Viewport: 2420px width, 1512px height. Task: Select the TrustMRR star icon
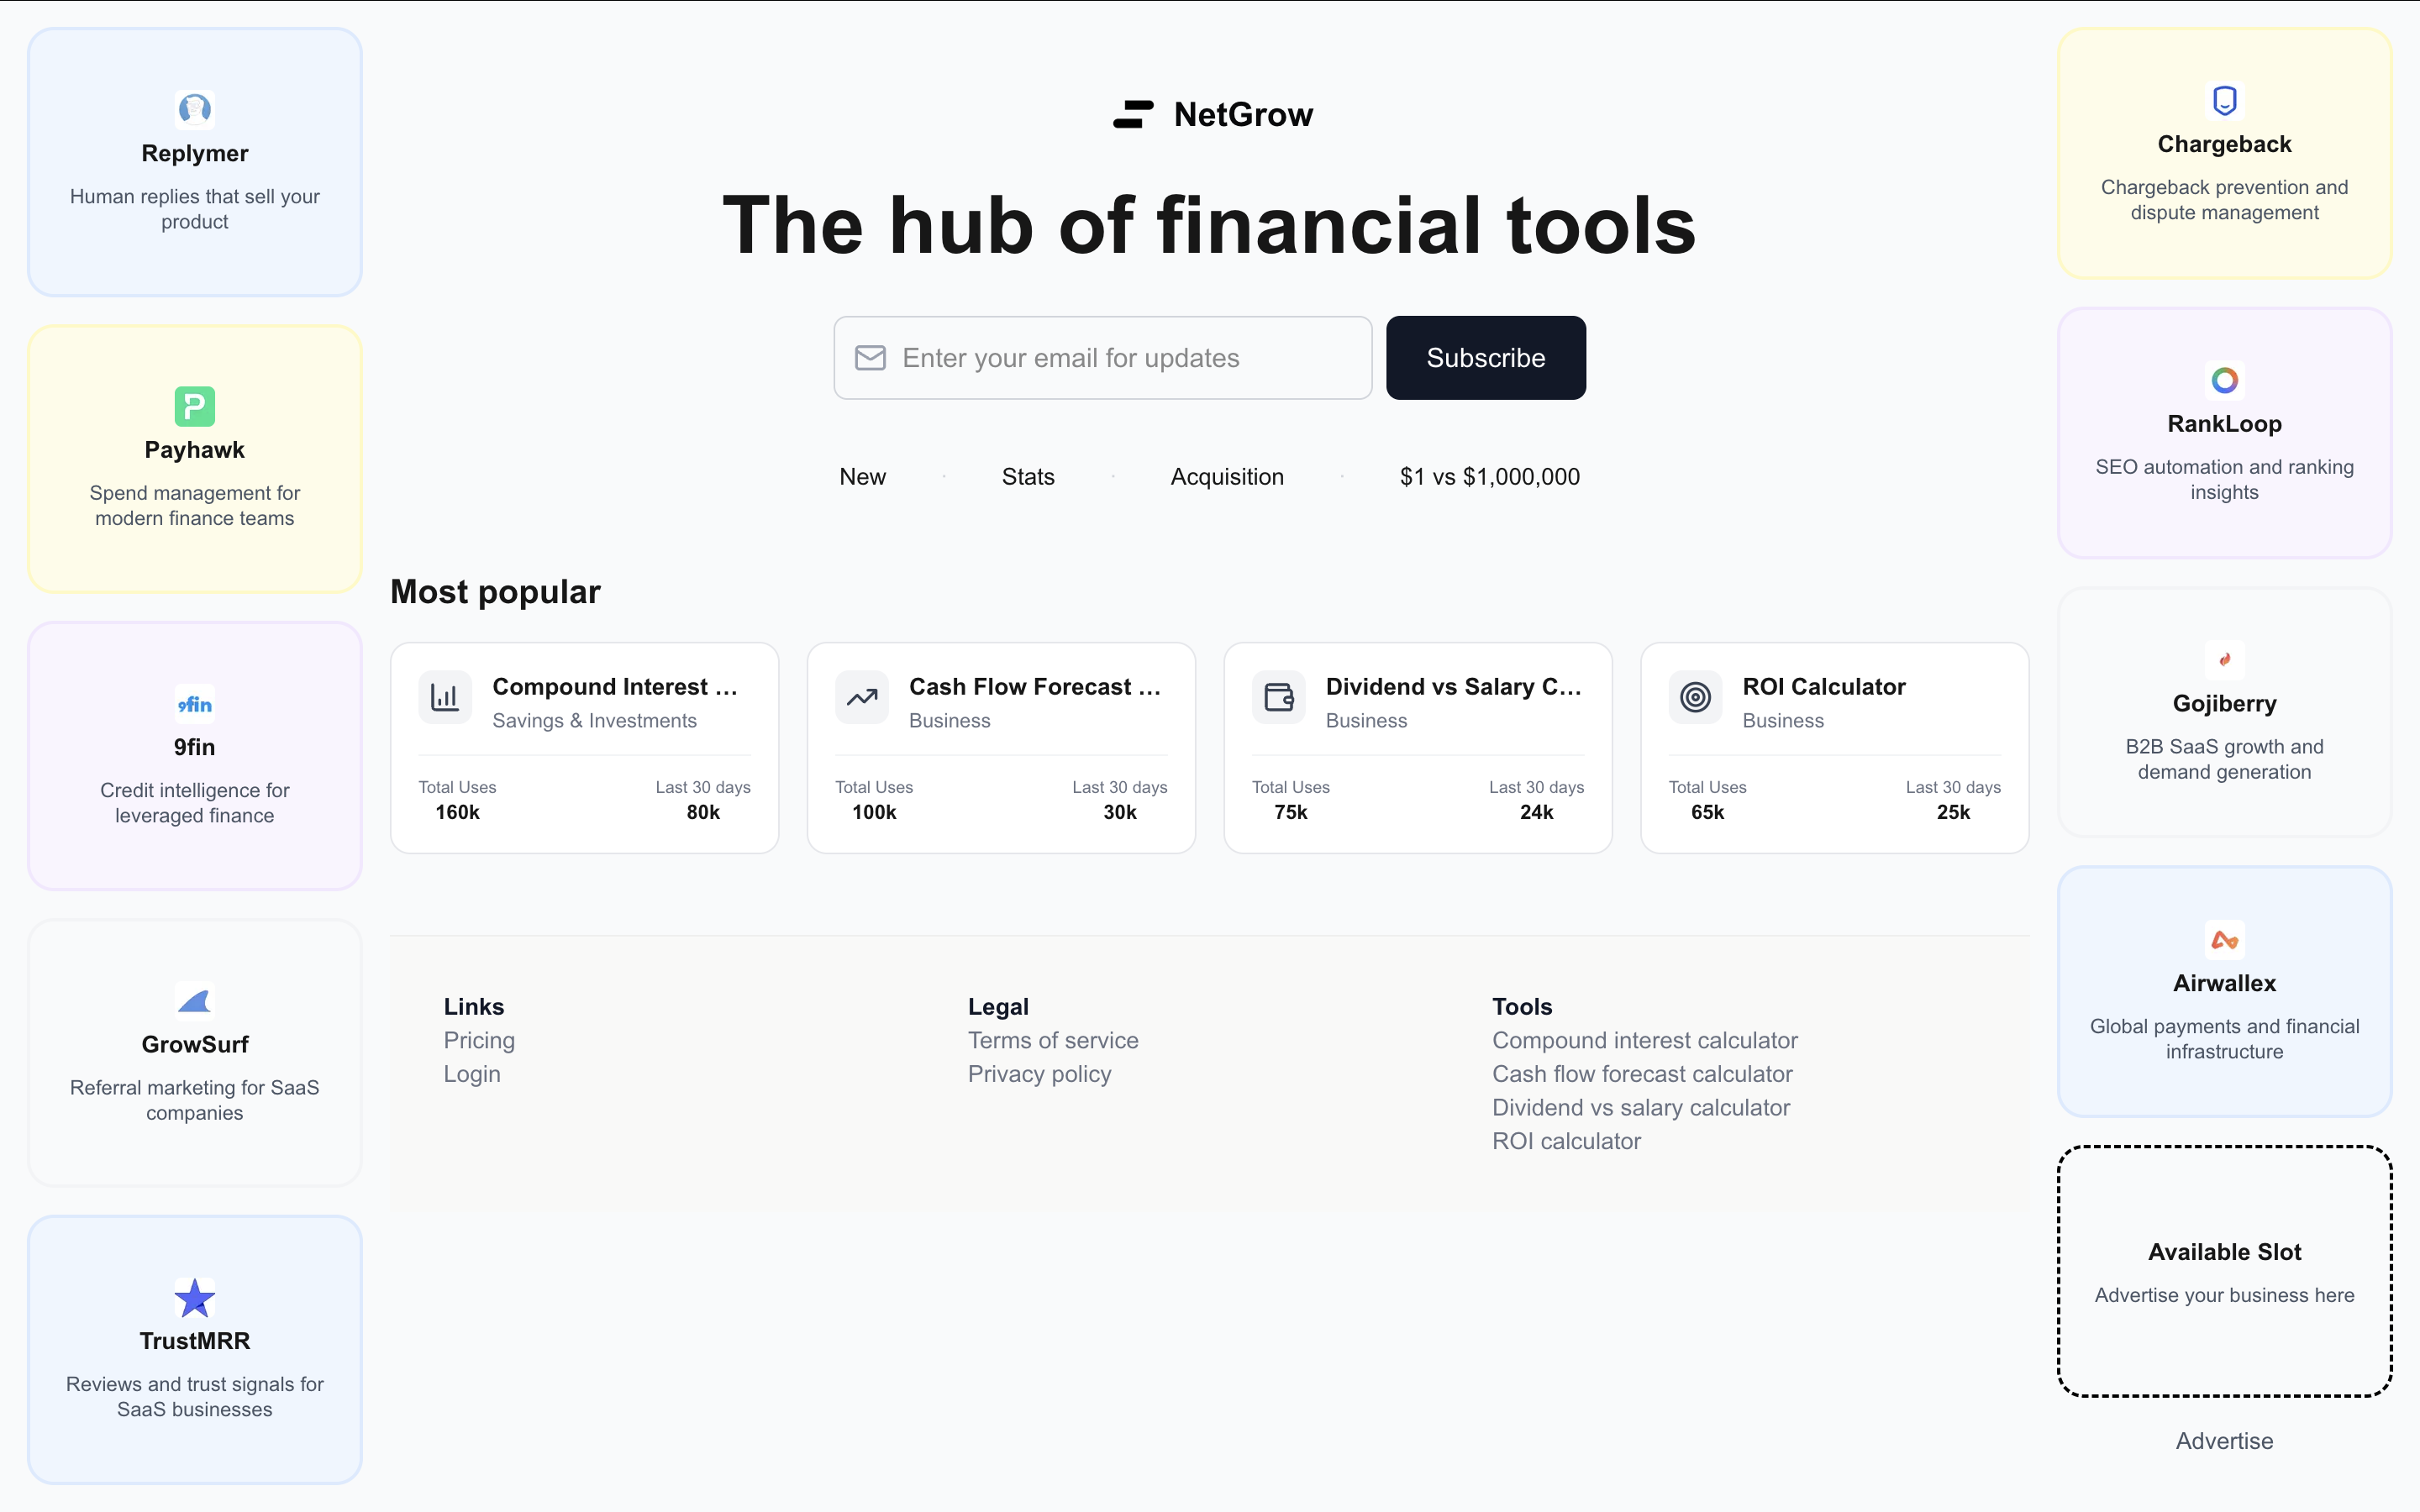click(x=194, y=1298)
